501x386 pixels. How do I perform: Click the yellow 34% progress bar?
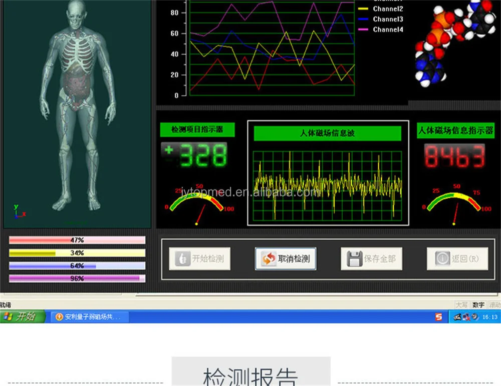coord(77,253)
